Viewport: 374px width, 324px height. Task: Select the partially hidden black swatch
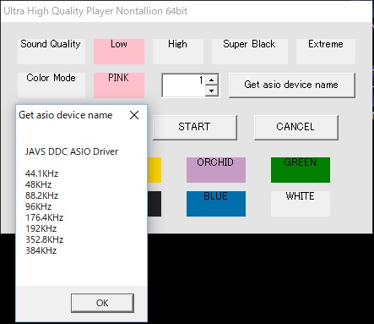point(154,204)
